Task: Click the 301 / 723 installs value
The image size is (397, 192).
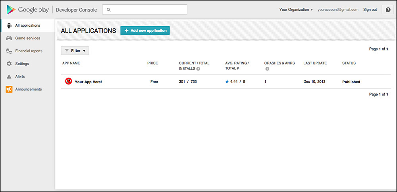Action: [x=188, y=81]
